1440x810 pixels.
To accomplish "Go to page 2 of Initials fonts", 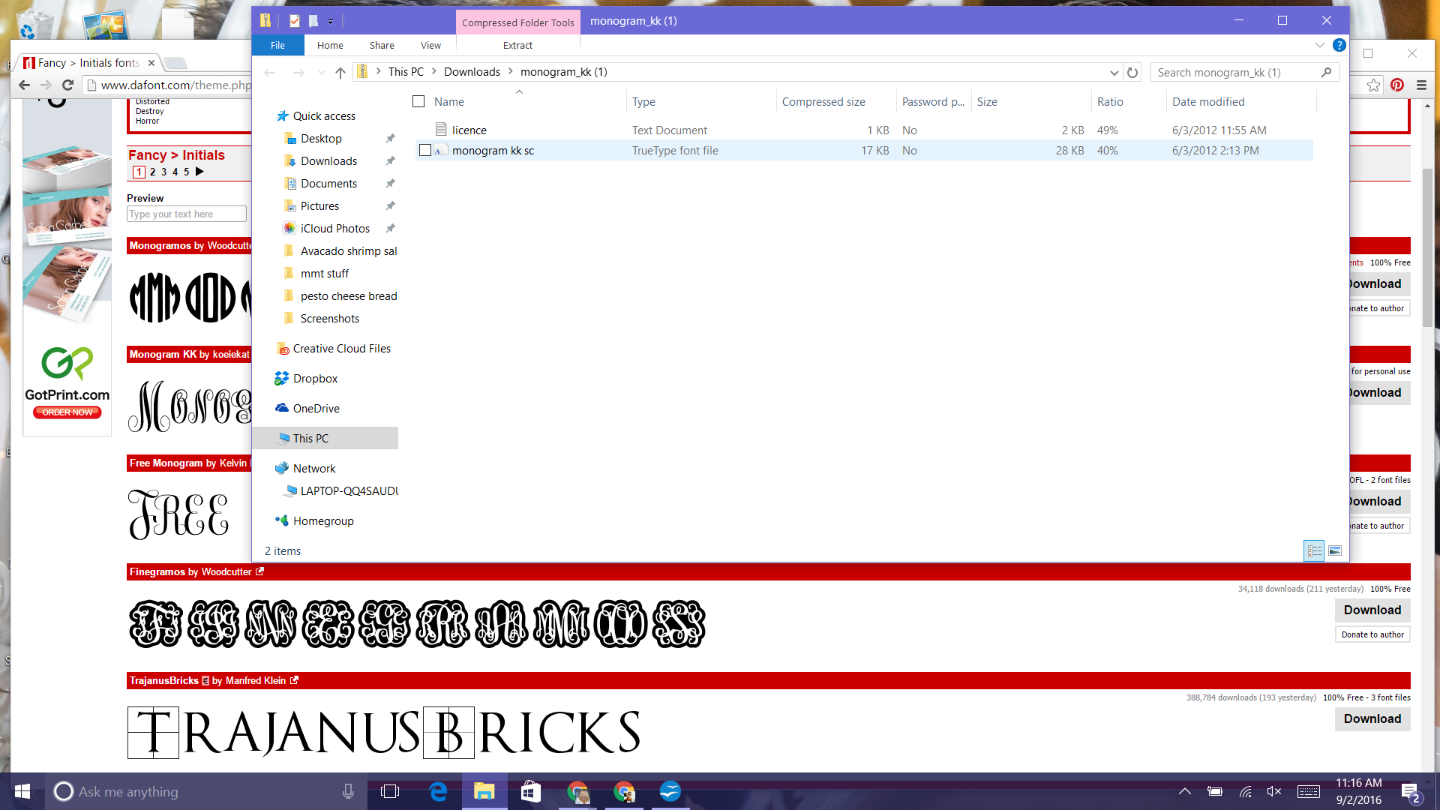I will click(153, 172).
